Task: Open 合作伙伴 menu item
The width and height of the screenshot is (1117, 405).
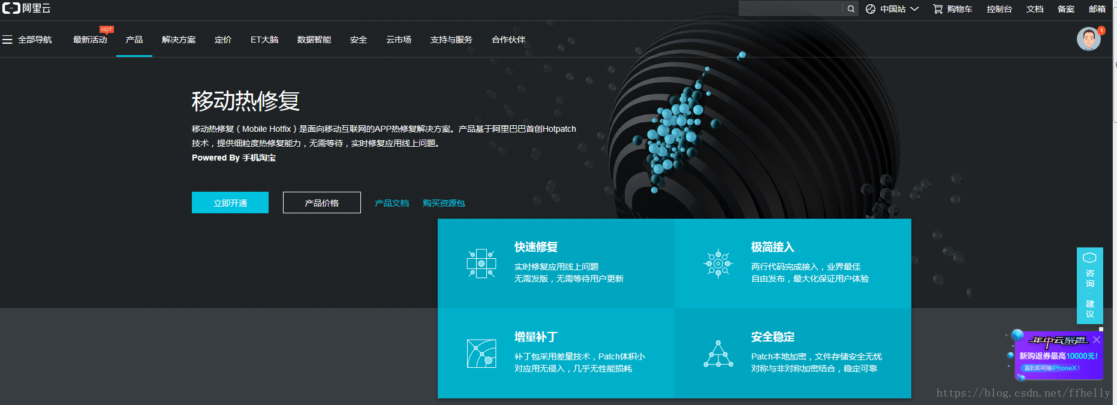Action: click(508, 40)
